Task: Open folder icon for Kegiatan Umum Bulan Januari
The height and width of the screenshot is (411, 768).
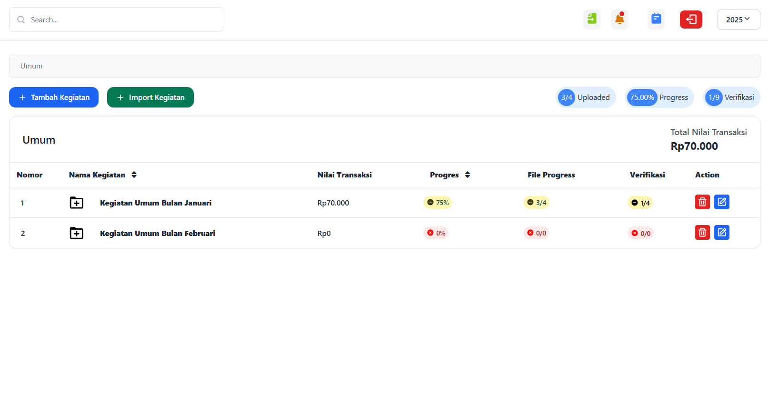Action: pos(77,203)
